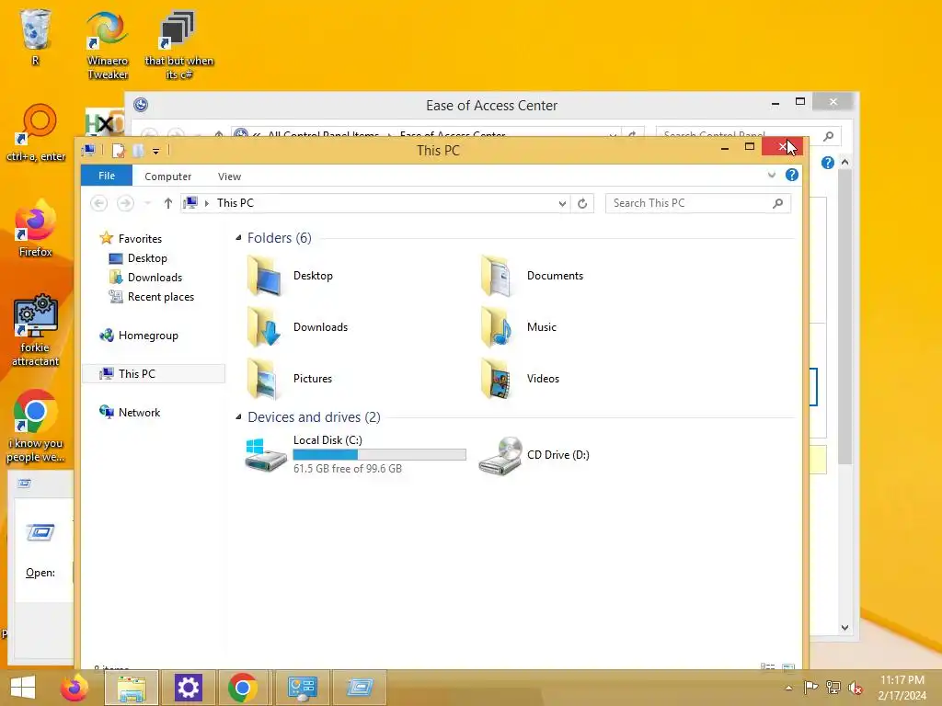Click the network tray icon

click(833, 688)
